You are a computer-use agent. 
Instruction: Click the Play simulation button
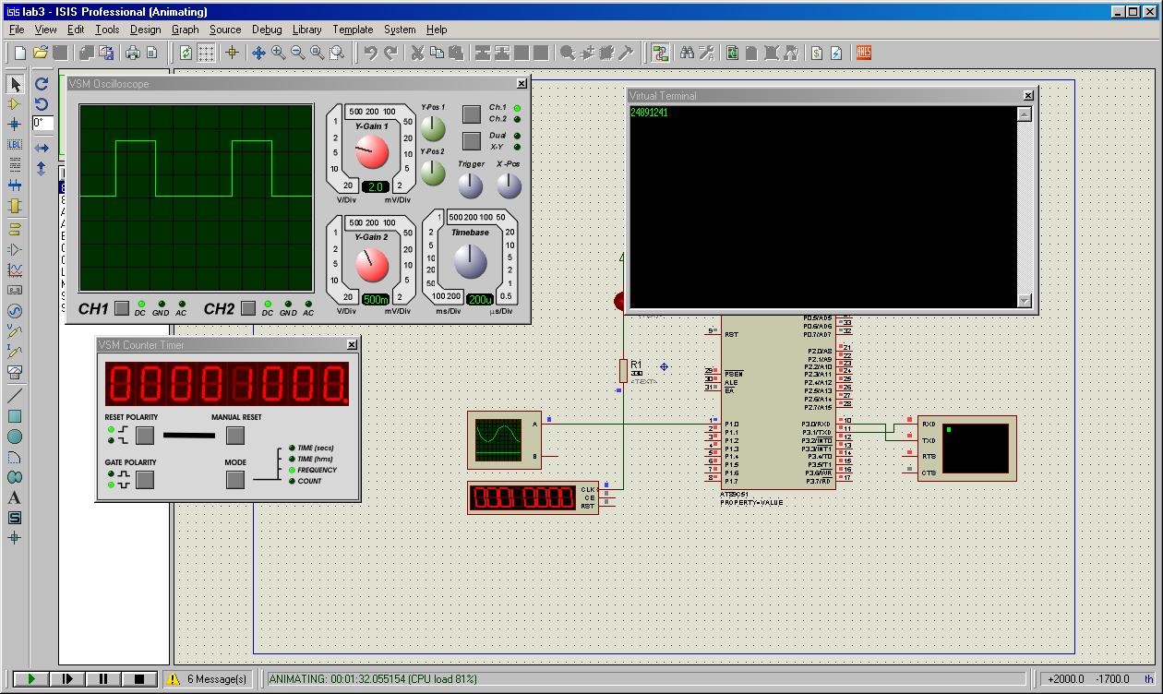point(30,678)
